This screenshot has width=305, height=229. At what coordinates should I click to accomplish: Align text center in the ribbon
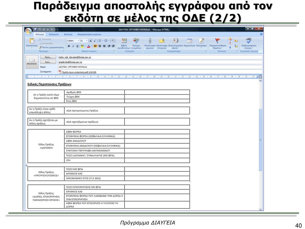(x=99, y=46)
